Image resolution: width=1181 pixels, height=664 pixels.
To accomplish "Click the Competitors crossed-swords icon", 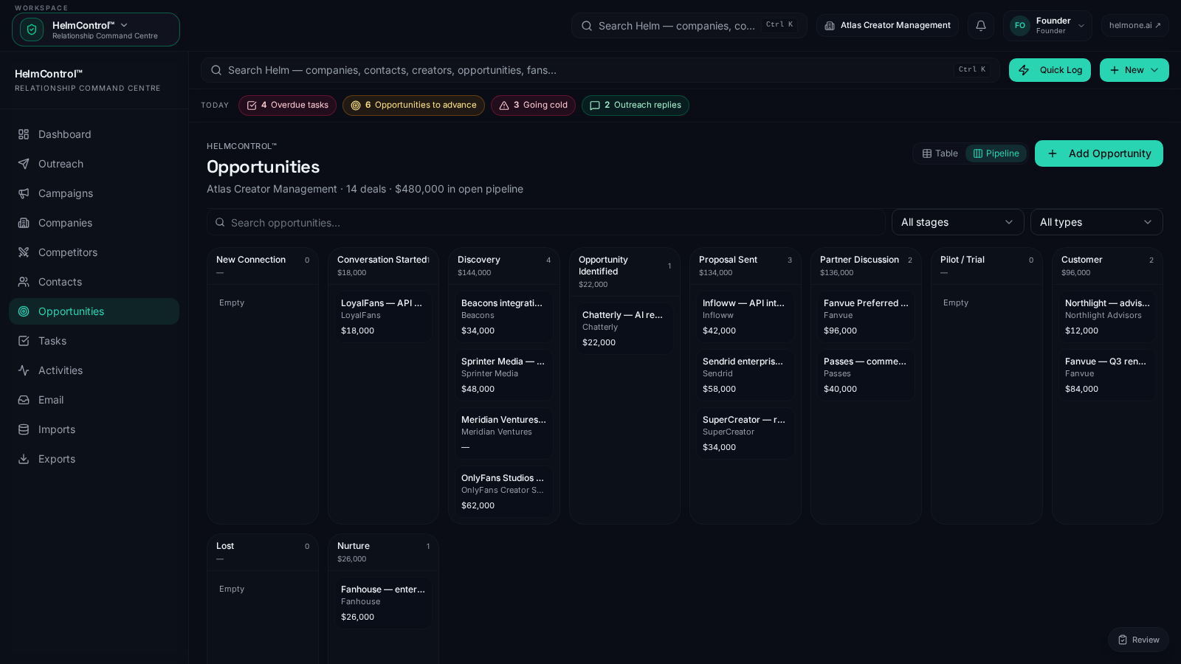I will [x=24, y=252].
